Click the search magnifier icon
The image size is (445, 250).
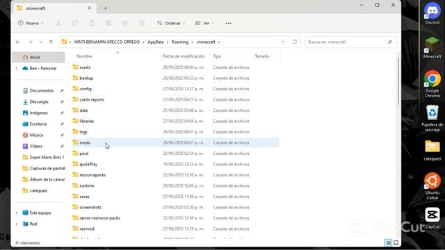coord(389,42)
